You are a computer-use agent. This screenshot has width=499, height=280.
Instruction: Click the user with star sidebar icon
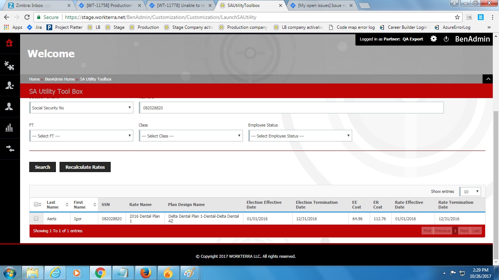tap(9, 85)
